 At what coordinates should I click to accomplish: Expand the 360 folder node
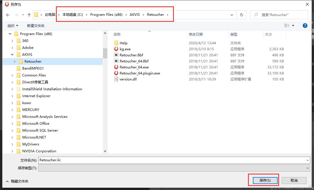[12, 41]
